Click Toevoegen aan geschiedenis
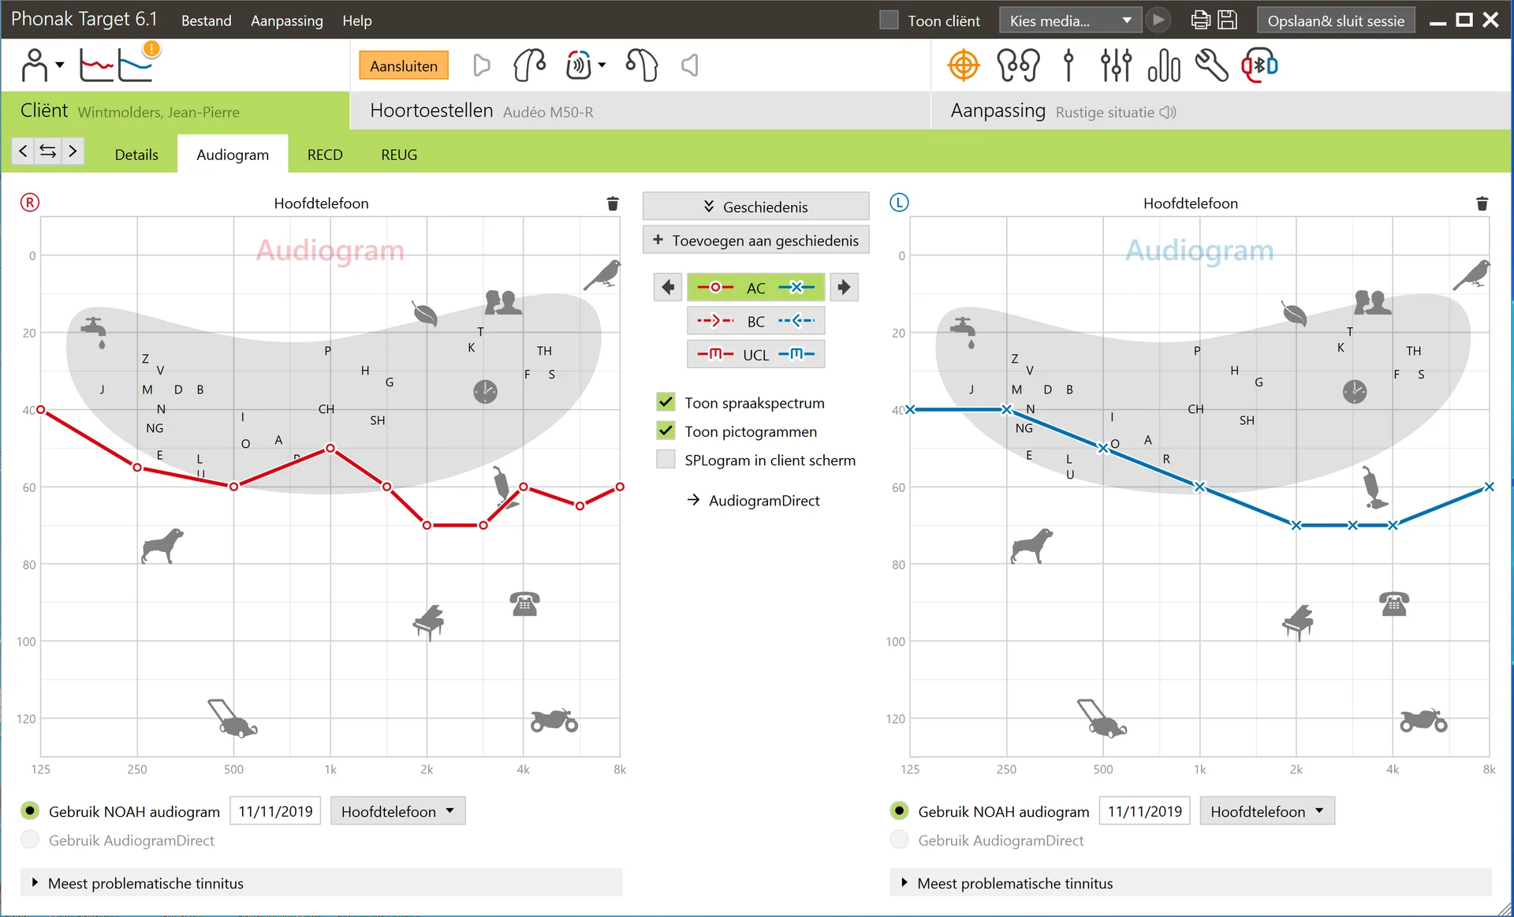The width and height of the screenshot is (1514, 917). [x=755, y=240]
